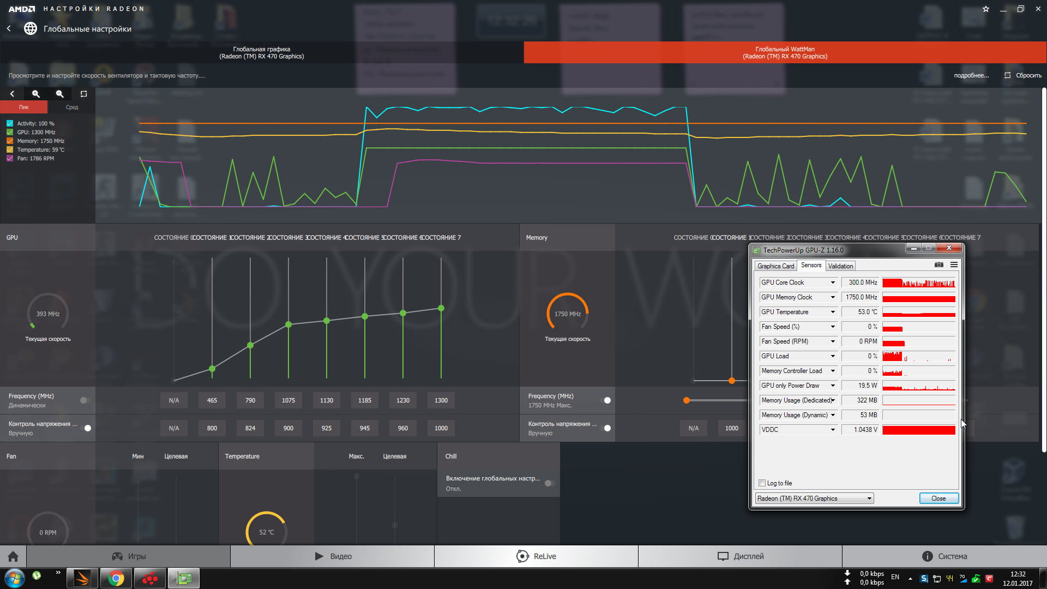The width and height of the screenshot is (1047, 589).
Task: Click the zoom out magnifier icon
Action: 60,94
